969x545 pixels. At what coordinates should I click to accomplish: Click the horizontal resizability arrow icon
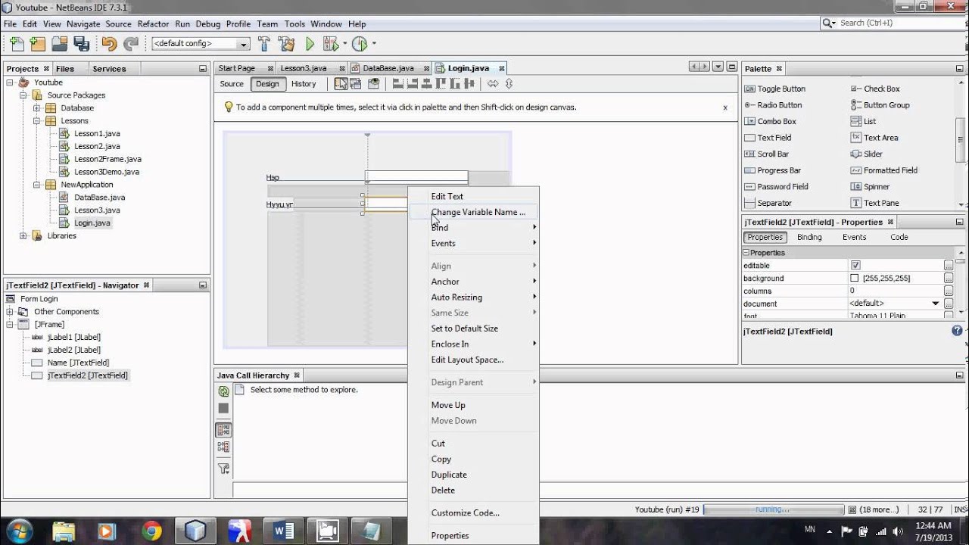pyautogui.click(x=493, y=84)
